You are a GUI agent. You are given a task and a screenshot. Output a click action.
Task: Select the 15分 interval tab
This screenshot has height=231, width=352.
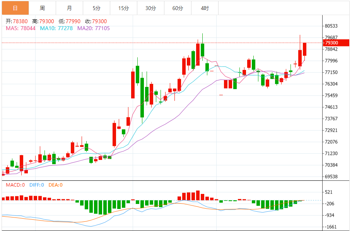pos(123,8)
